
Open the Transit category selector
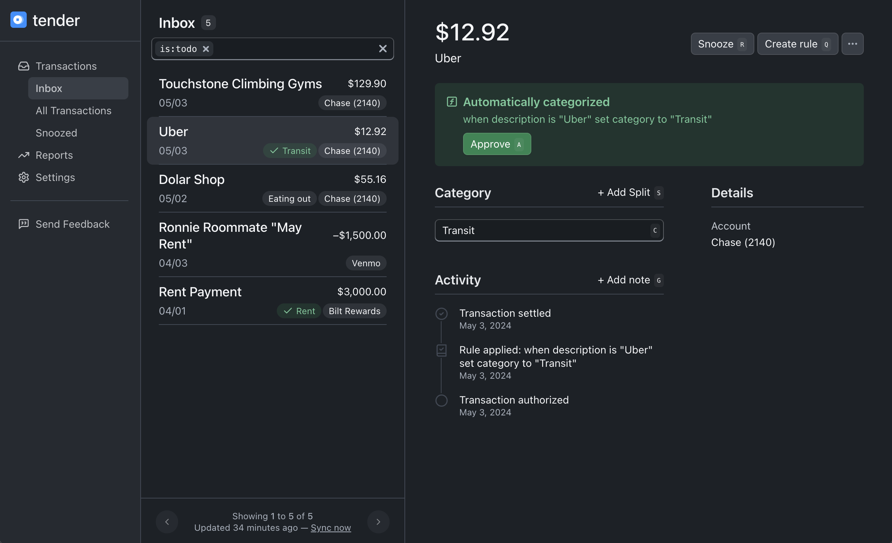[x=549, y=230]
